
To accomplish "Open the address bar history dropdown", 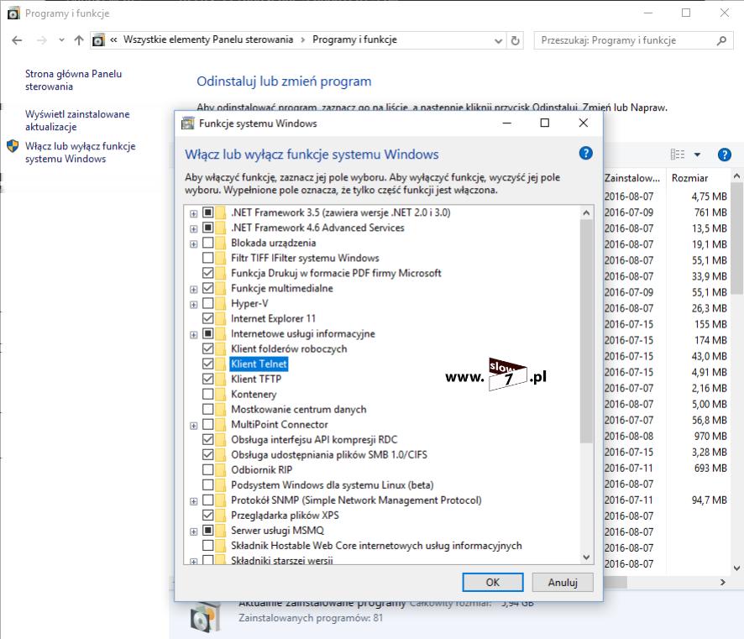I will [x=498, y=41].
